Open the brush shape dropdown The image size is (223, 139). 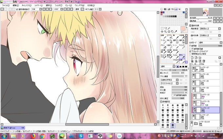(177, 80)
